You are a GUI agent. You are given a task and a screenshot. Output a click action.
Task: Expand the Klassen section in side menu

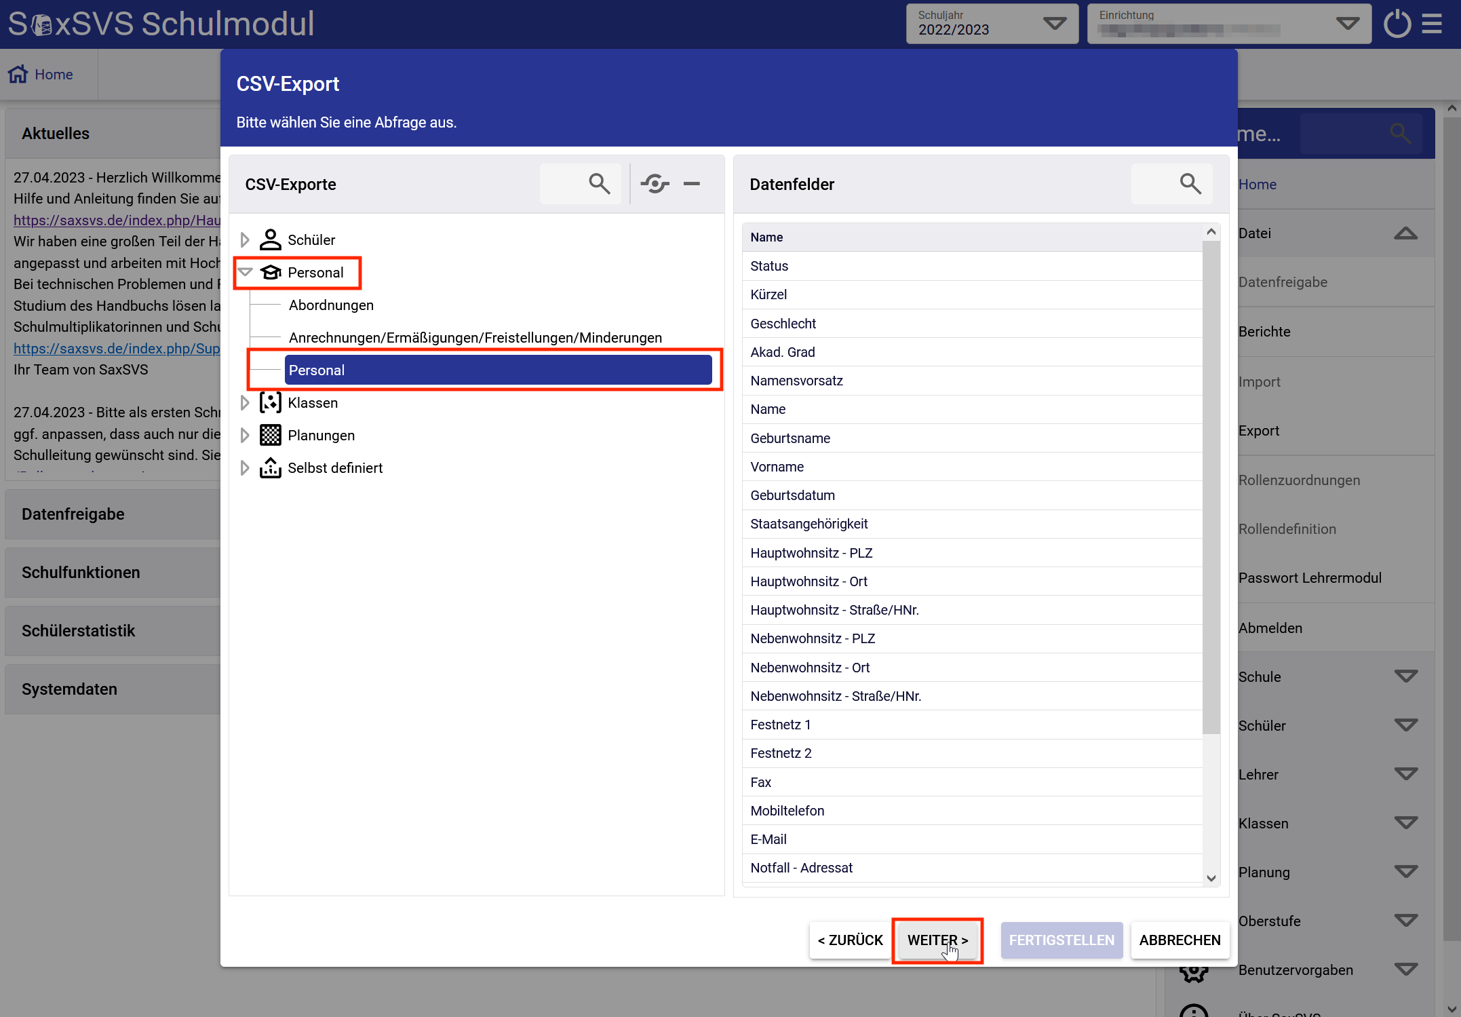click(x=1405, y=823)
